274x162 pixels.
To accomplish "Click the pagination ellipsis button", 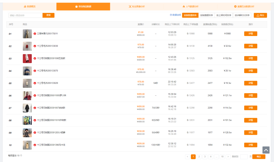I will click(x=216, y=157).
